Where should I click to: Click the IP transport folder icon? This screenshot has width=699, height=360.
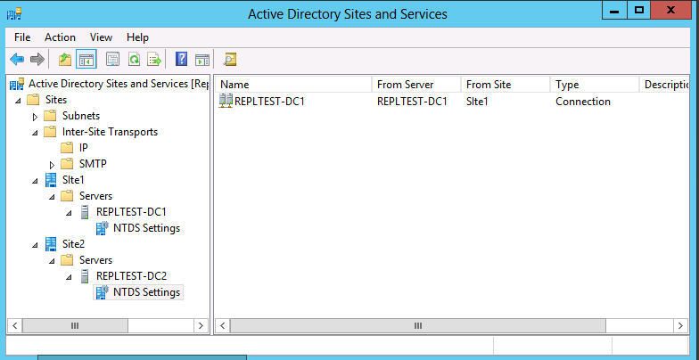click(x=67, y=148)
